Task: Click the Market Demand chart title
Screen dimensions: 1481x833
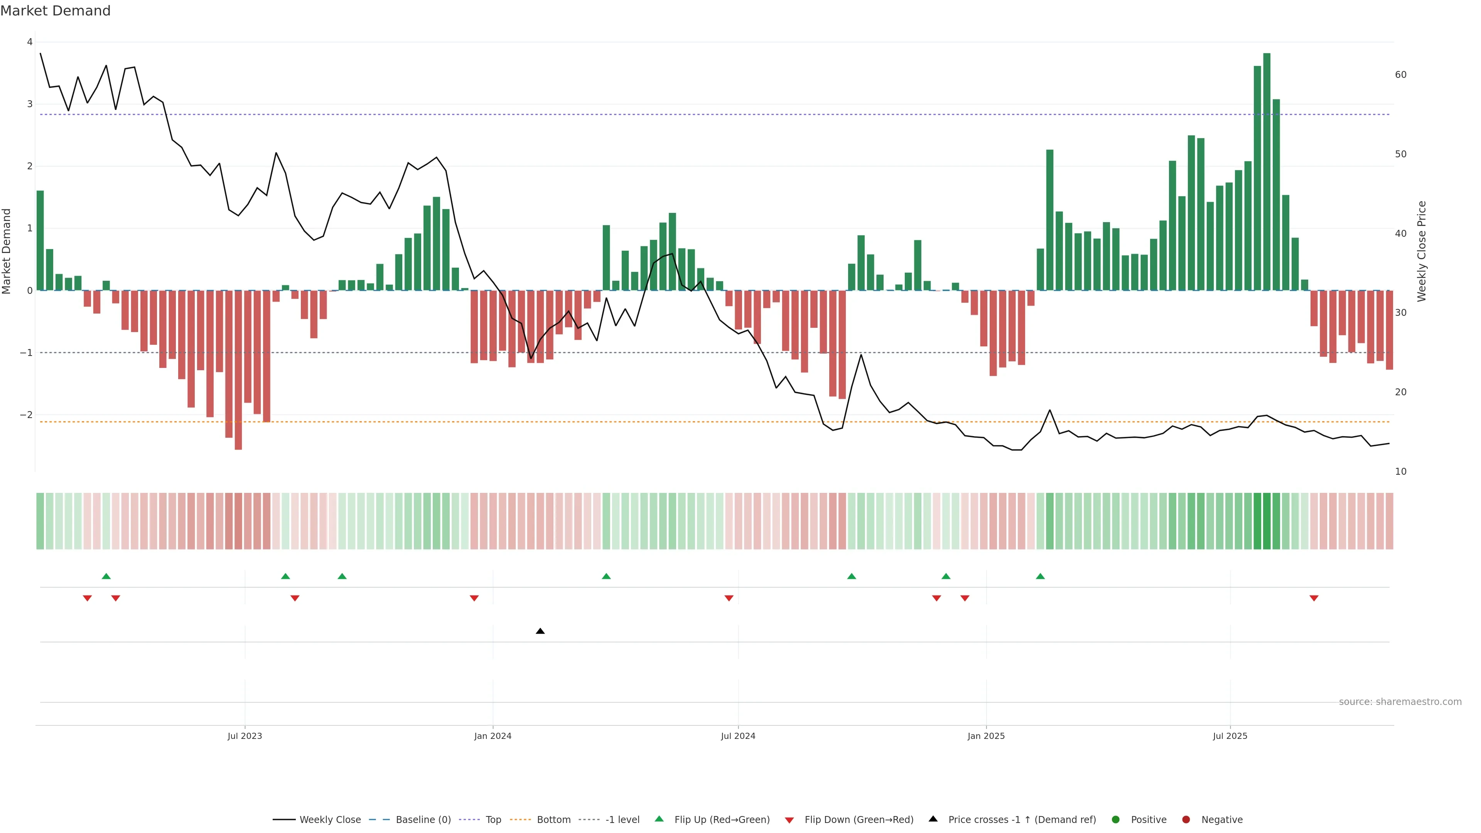Action: (x=55, y=11)
